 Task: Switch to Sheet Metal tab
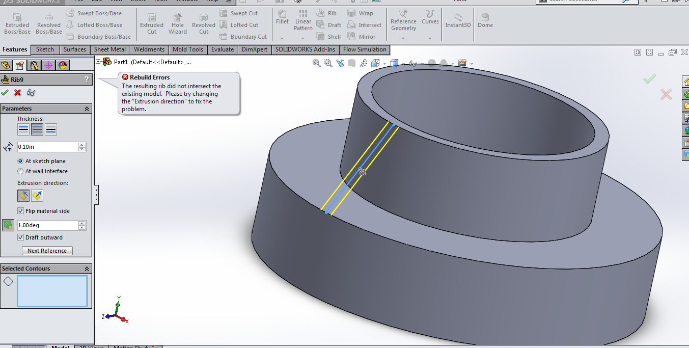[x=110, y=49]
